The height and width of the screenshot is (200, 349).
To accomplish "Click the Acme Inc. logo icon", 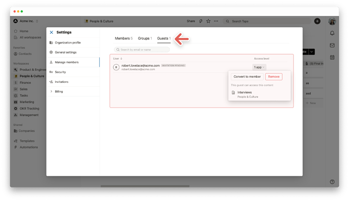I will point(15,21).
